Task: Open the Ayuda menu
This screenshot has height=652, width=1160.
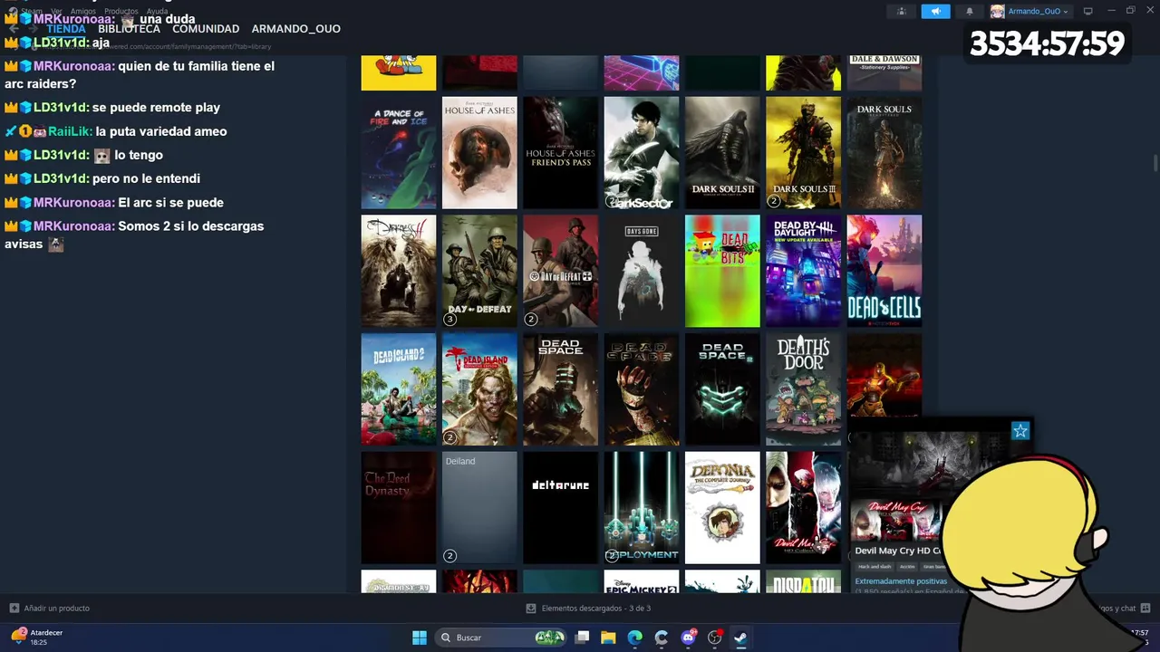Action: click(157, 11)
